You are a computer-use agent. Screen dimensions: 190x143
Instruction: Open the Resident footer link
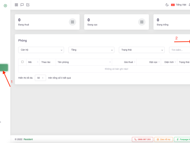28,139
